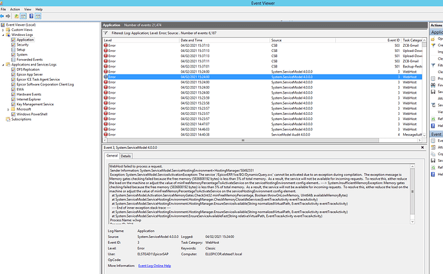Expand the Custom Views tree node

point(3,30)
